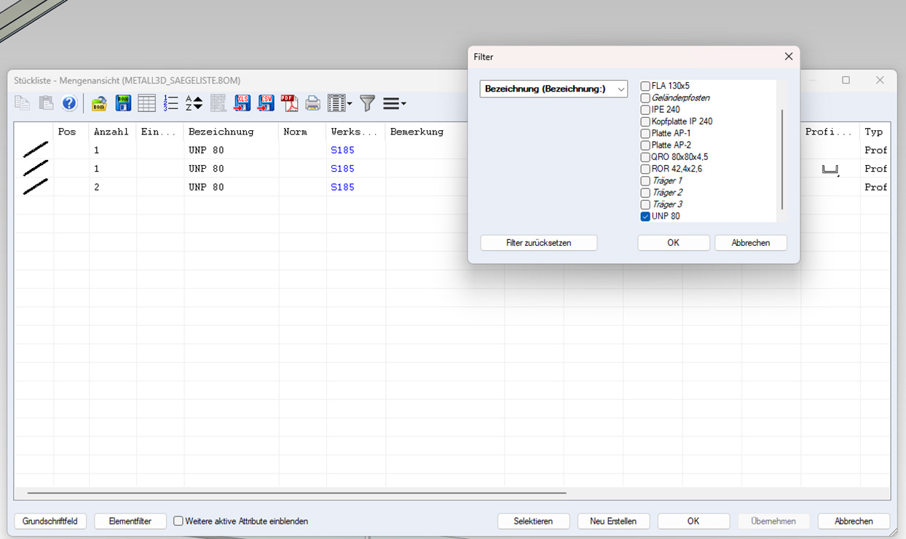Tick the Kopfplatte IP 240 checkbox
The image size is (906, 539).
[645, 121]
